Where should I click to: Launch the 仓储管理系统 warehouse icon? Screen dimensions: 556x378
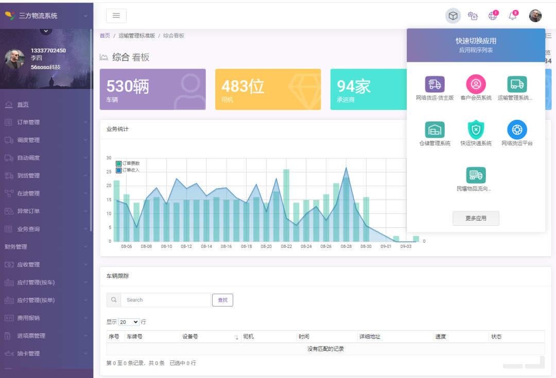coord(435,130)
